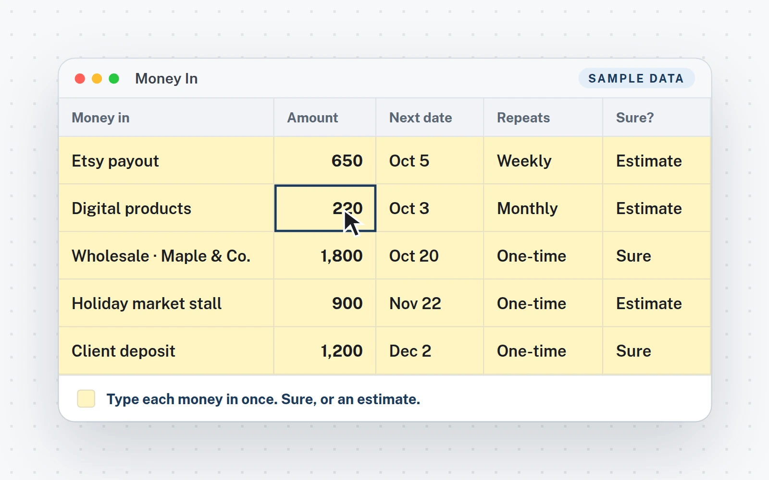Click 'Sure' in the Client deposit row
This screenshot has height=480, width=769.
click(x=657, y=351)
